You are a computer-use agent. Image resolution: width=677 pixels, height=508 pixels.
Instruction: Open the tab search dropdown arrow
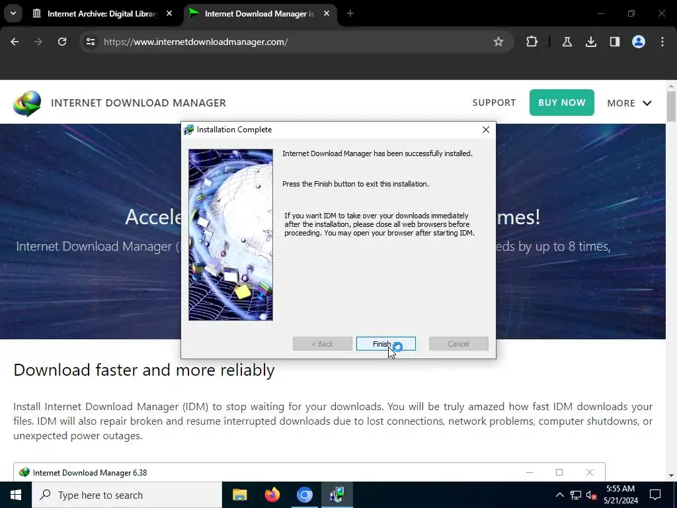[13, 14]
